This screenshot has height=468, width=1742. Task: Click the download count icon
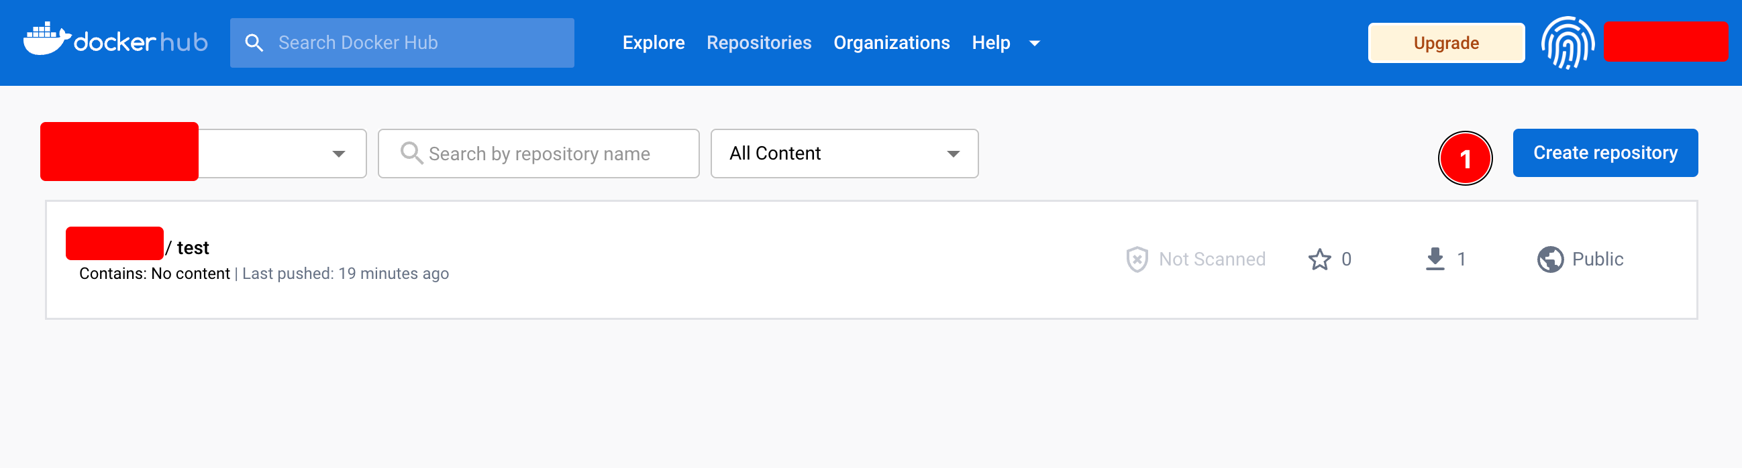coord(1434,259)
